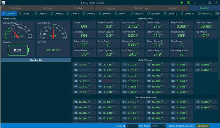This screenshot has width=220, height=128.
Task: Open the Control tab
Action: (x=79, y=8)
